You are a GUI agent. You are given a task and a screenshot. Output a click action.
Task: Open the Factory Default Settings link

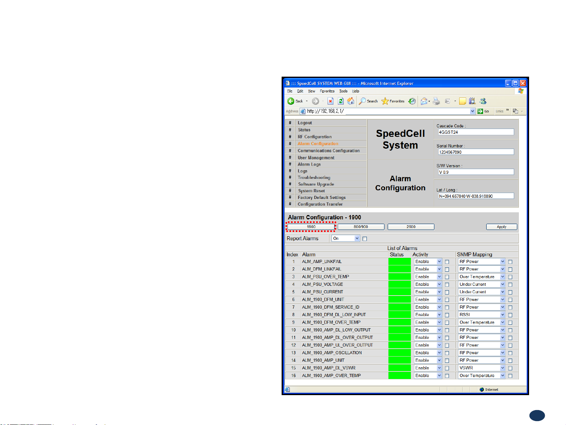322,197
